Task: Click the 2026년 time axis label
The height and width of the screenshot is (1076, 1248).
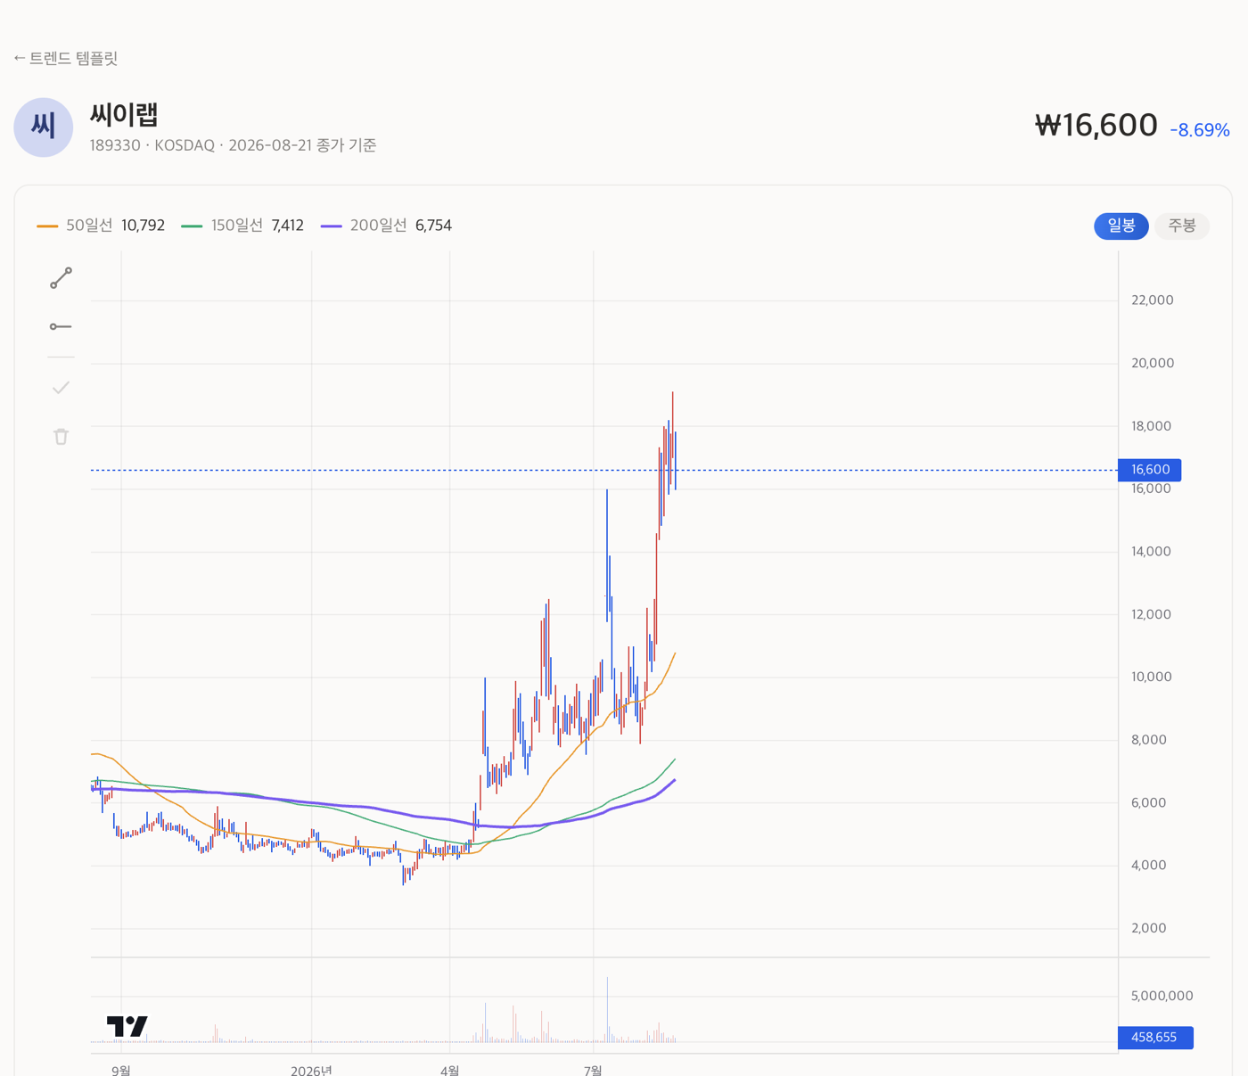Action: tap(311, 1069)
